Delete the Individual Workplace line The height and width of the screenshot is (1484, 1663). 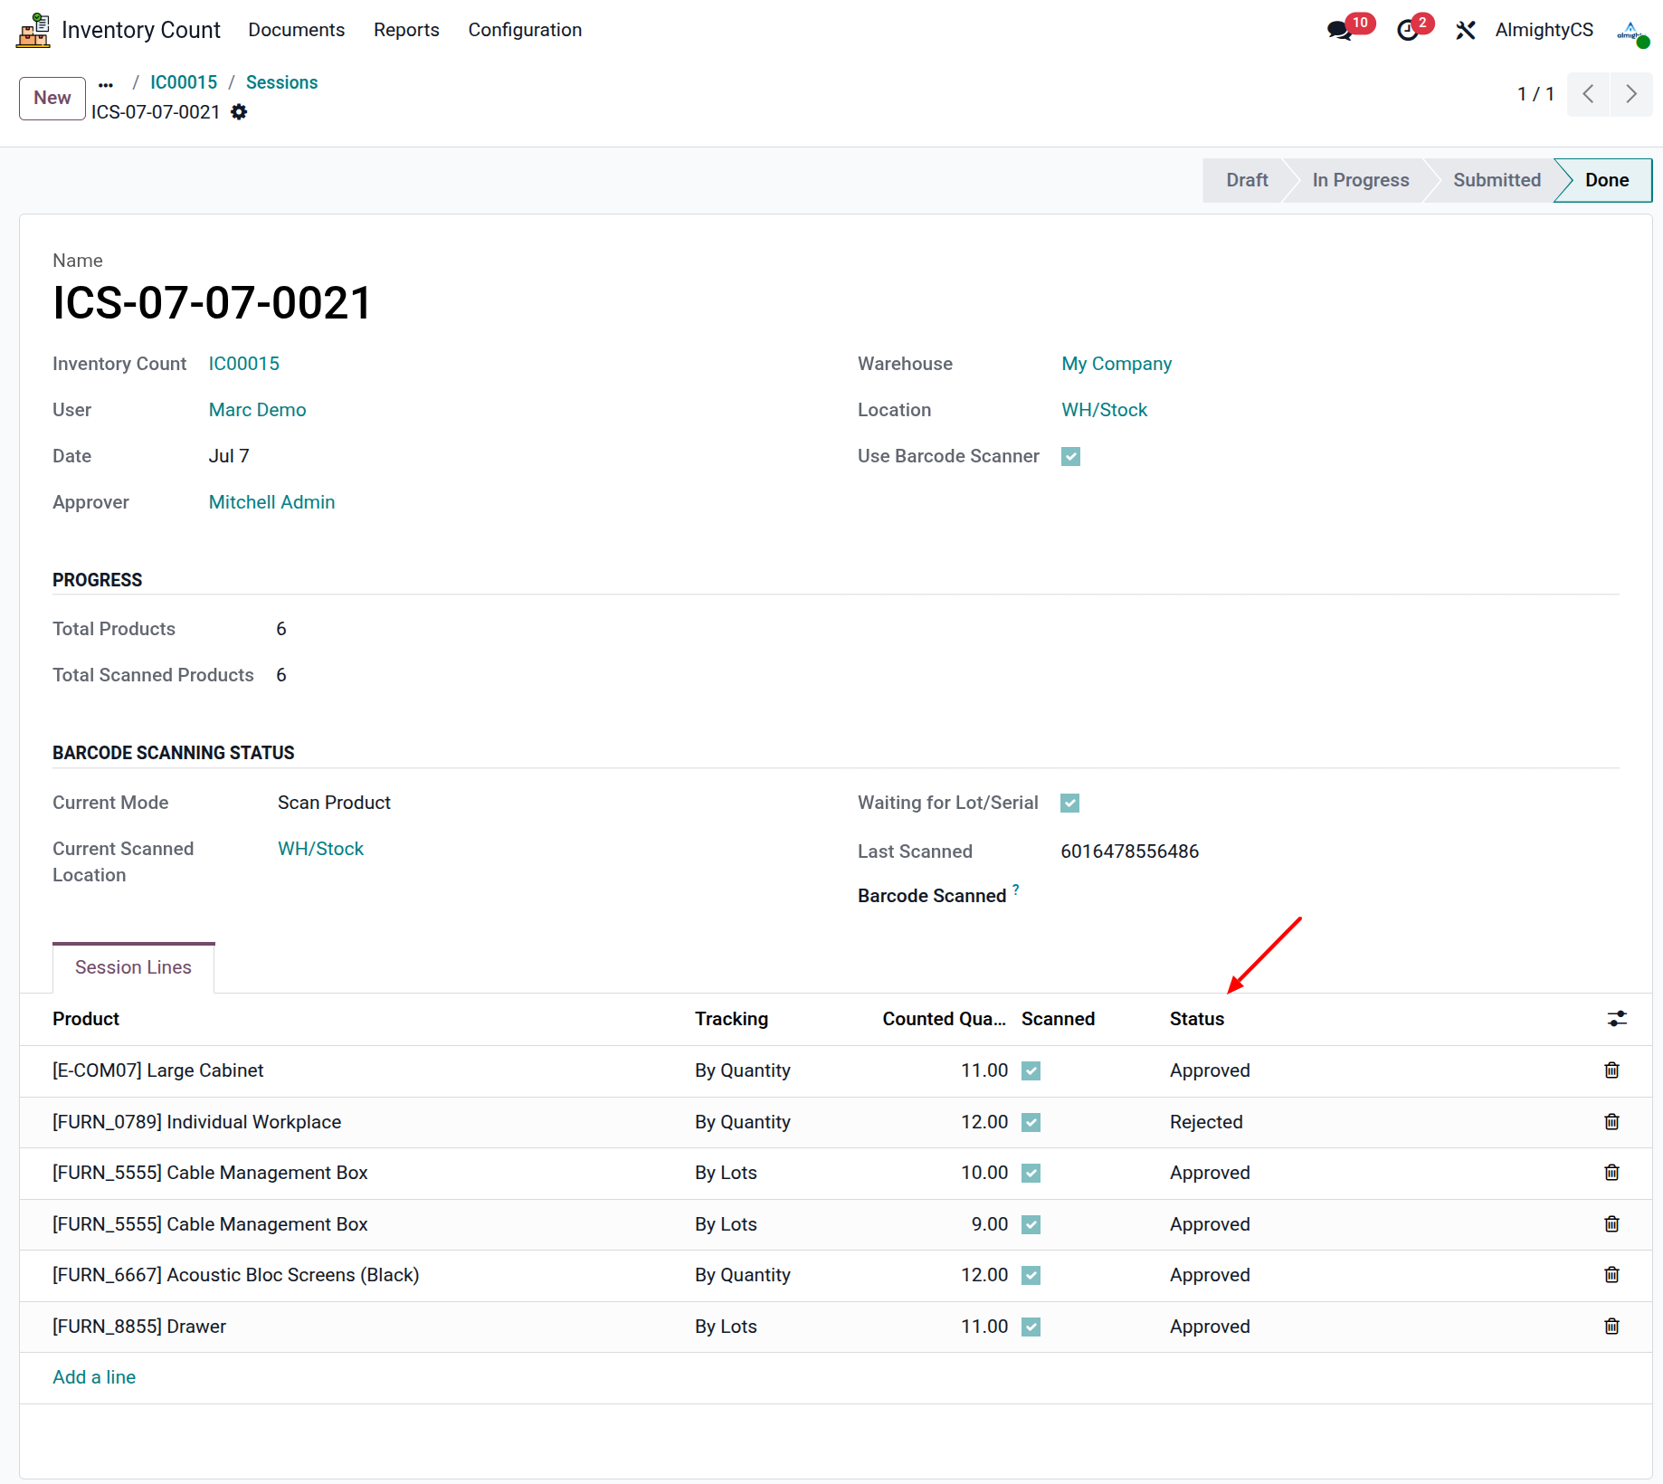pos(1611,1122)
